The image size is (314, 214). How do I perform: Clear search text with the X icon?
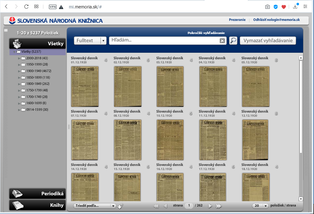(222, 41)
